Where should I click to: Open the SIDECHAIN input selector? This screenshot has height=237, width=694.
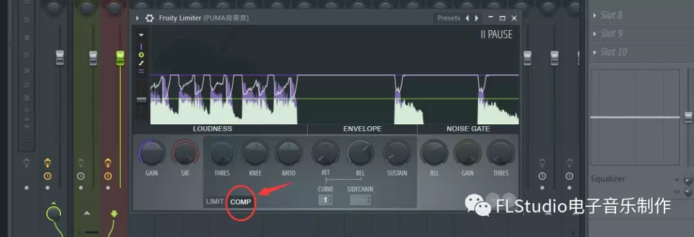coord(360,200)
